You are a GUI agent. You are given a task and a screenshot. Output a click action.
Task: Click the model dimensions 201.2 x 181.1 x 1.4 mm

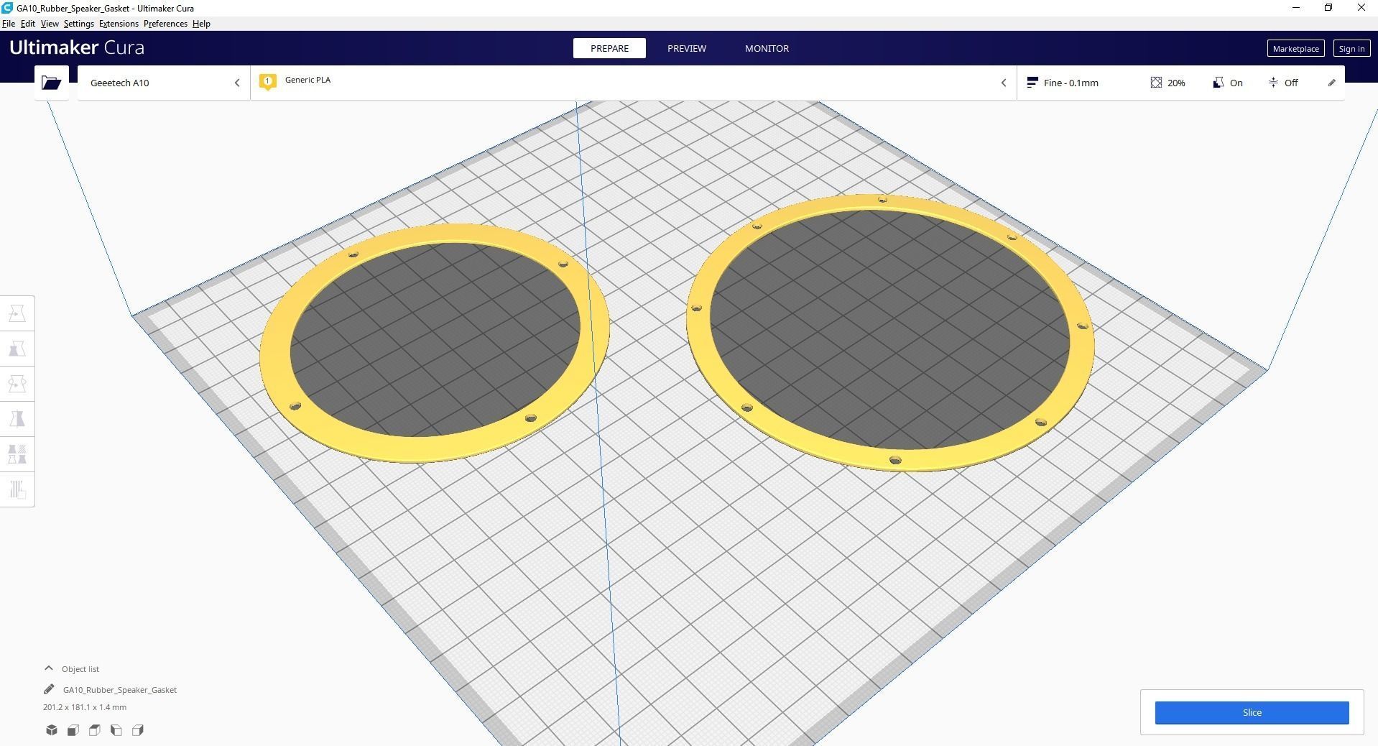tap(85, 707)
